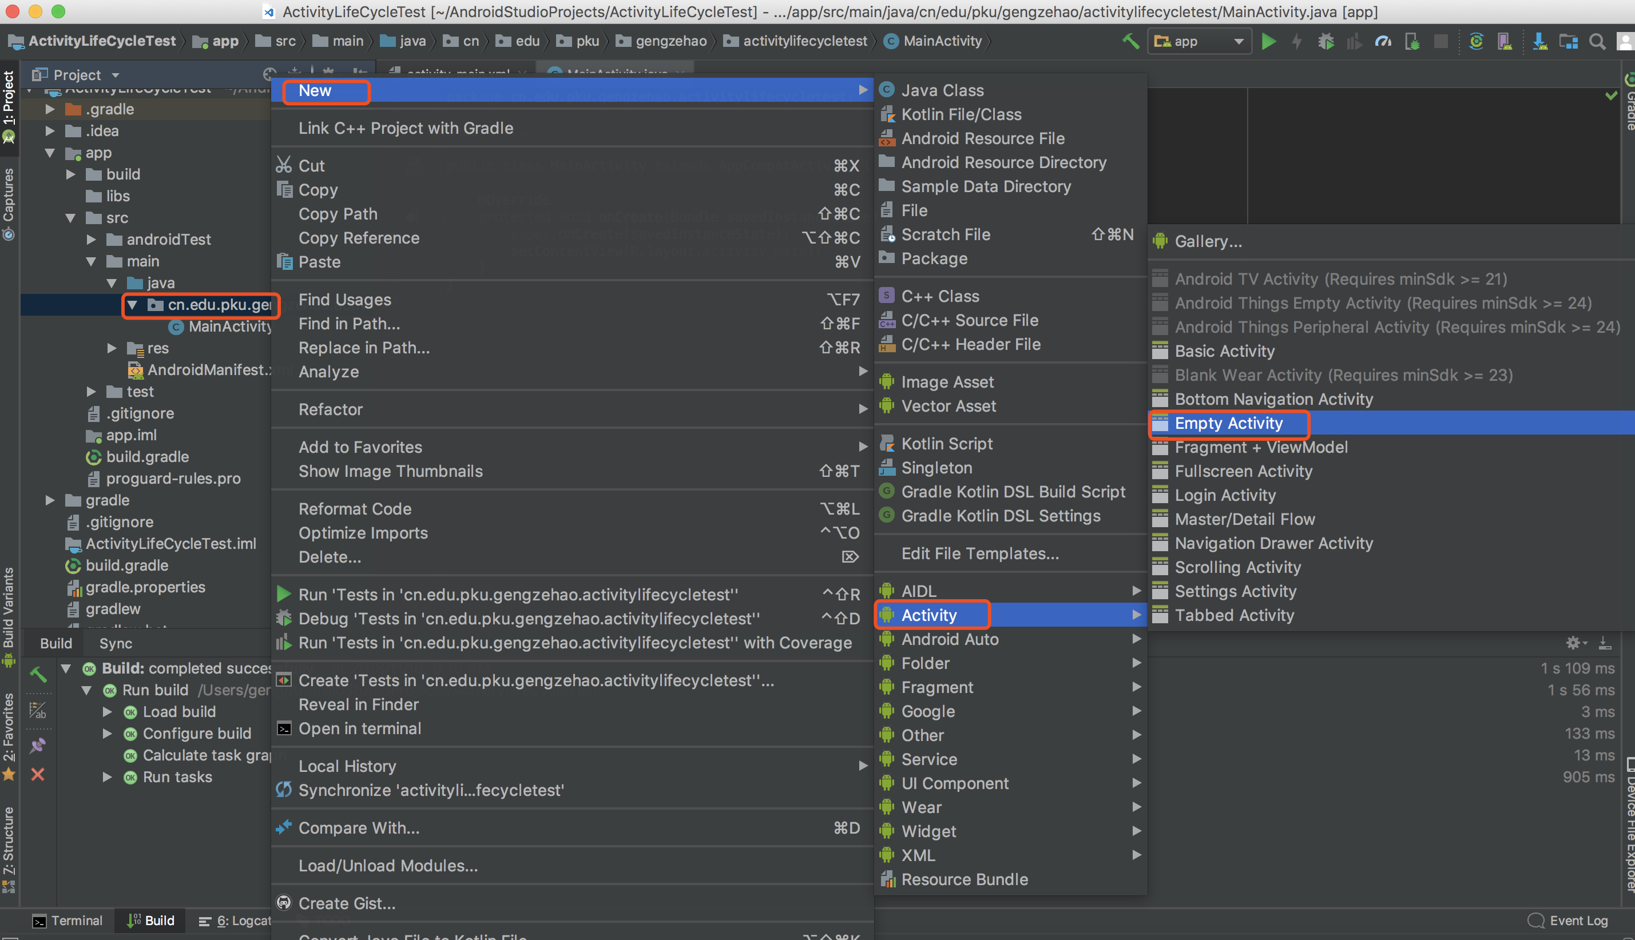Expand the Run tasks node arrow
The height and width of the screenshot is (940, 1635).
click(107, 776)
